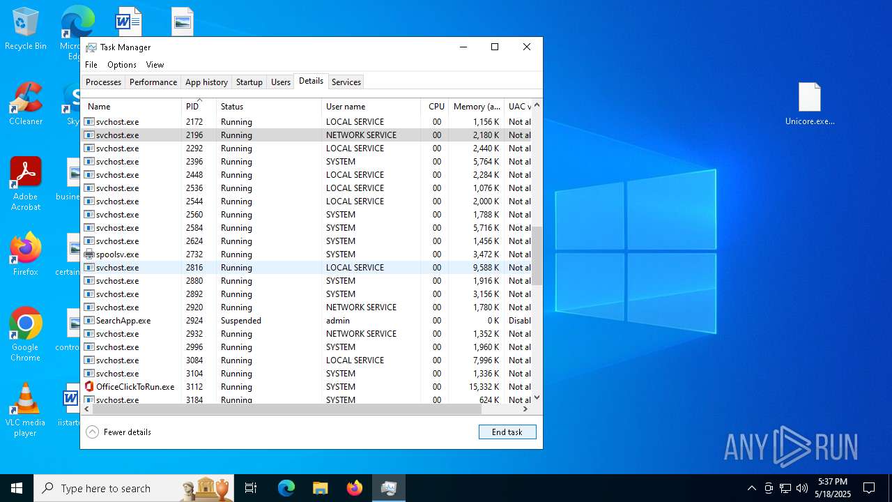
Task: Open VLC media player desktop shortcut
Action: tap(26, 410)
